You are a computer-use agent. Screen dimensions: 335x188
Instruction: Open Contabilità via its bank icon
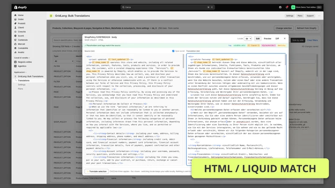(x=15, y=48)
